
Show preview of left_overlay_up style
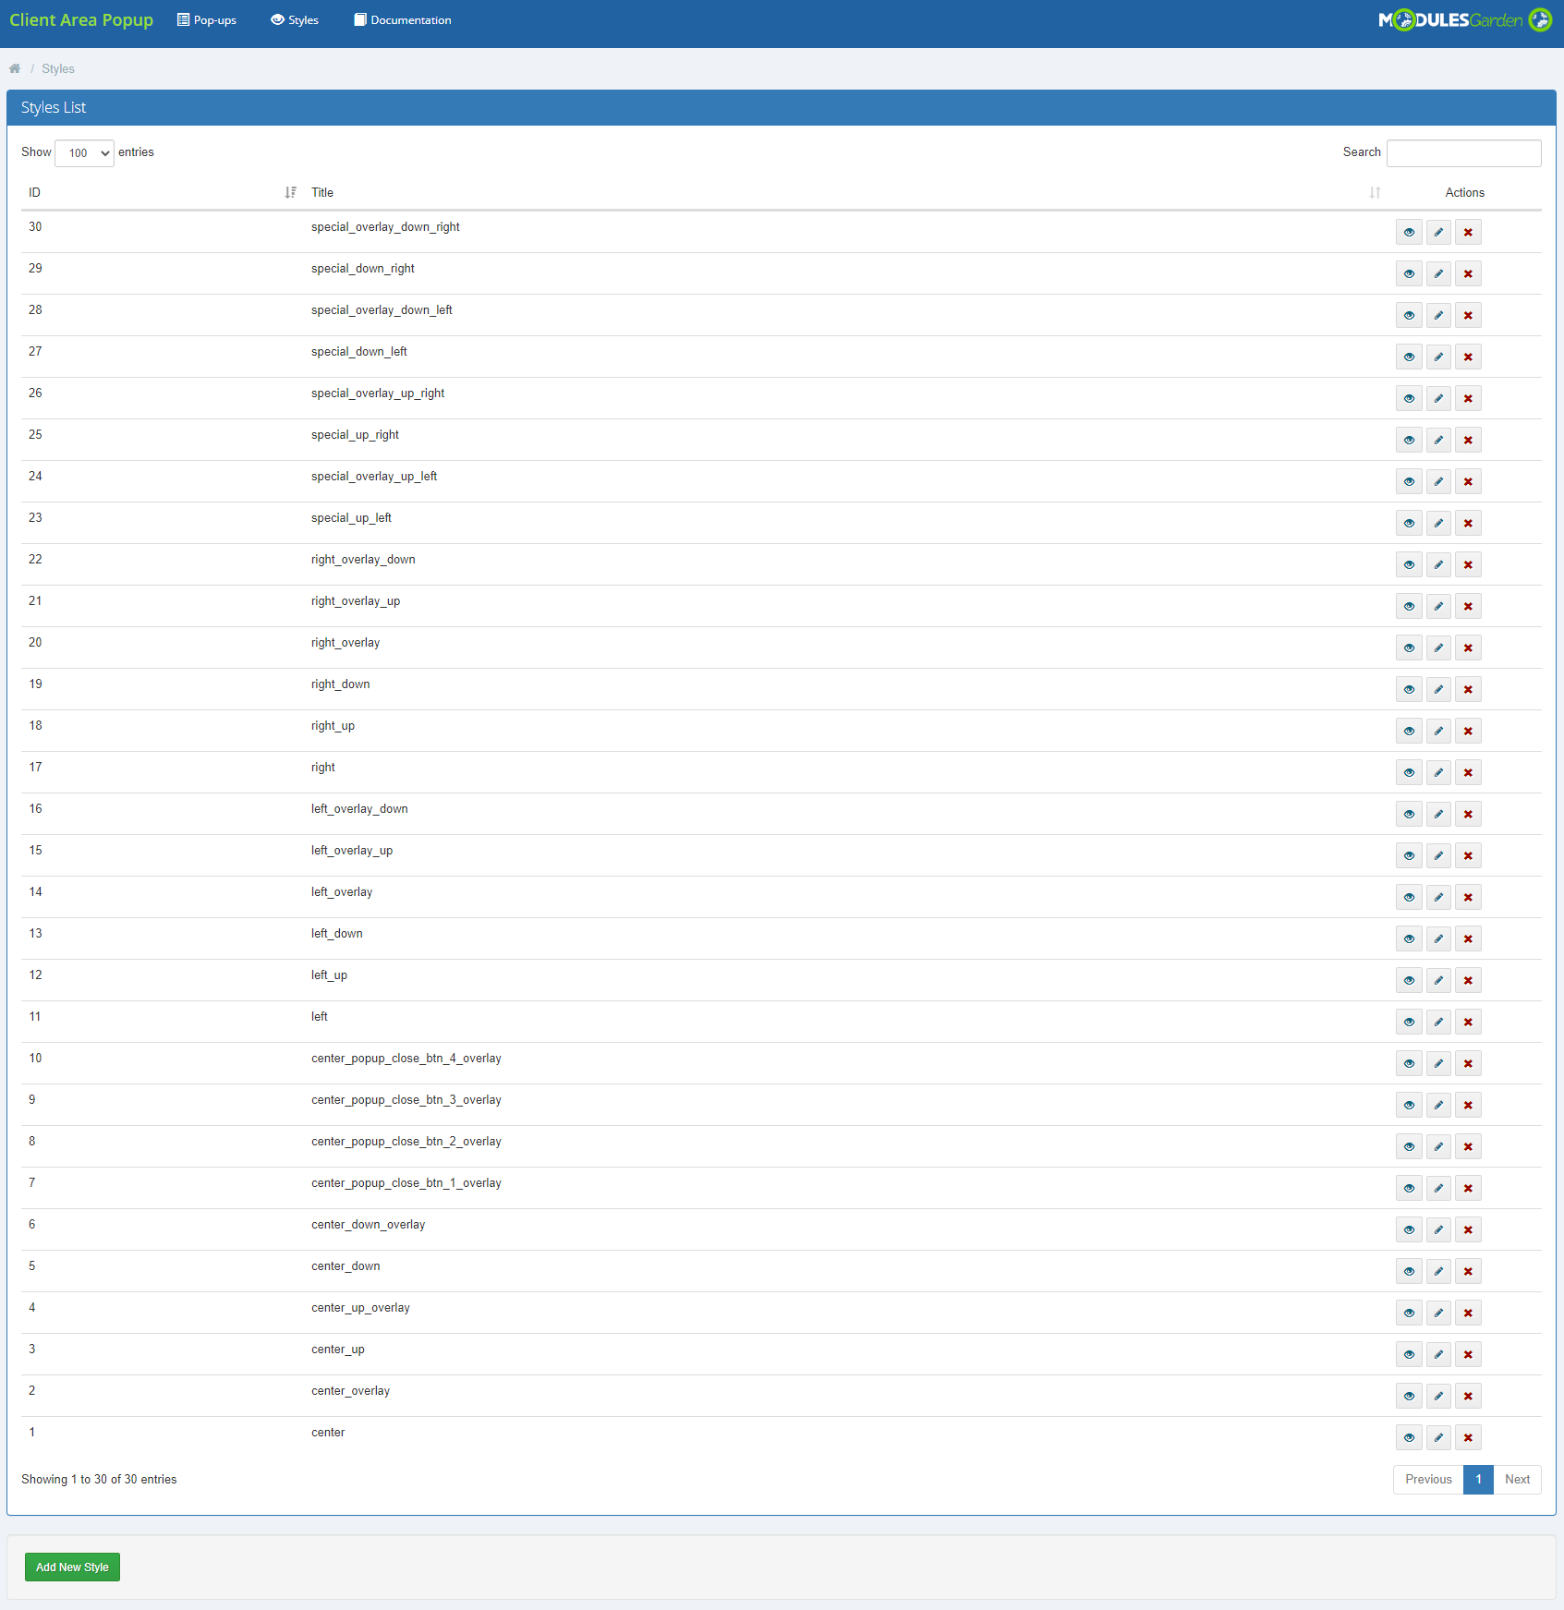[1408, 855]
